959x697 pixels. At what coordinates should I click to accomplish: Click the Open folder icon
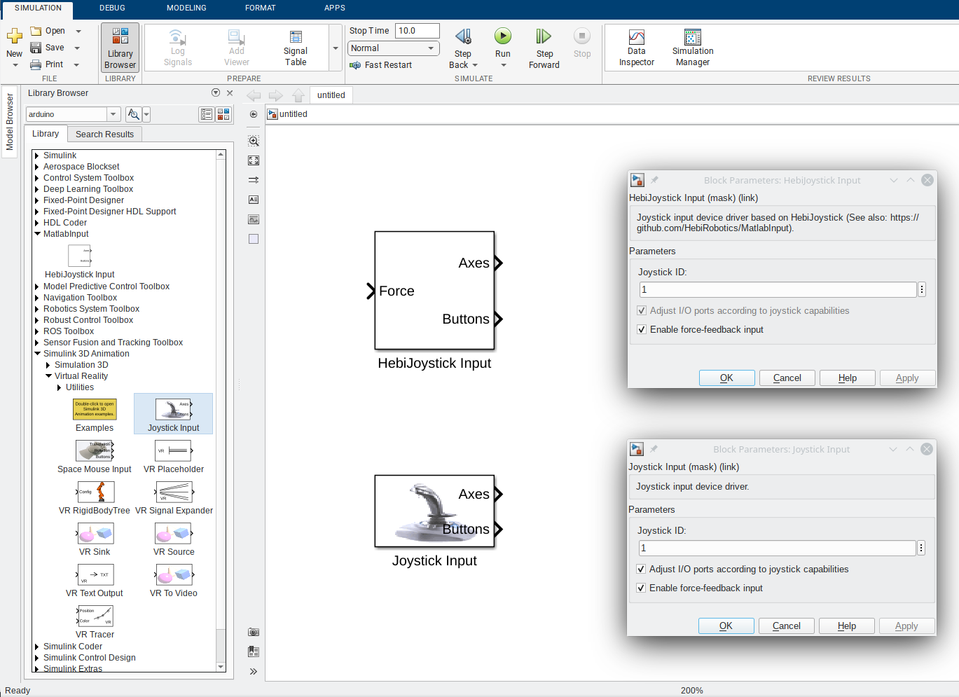[x=36, y=31]
